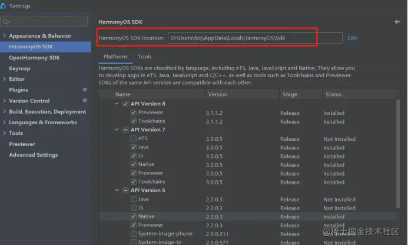Toggle the API Version 6 group checkbox
This screenshot has height=245, width=408.
125,190
